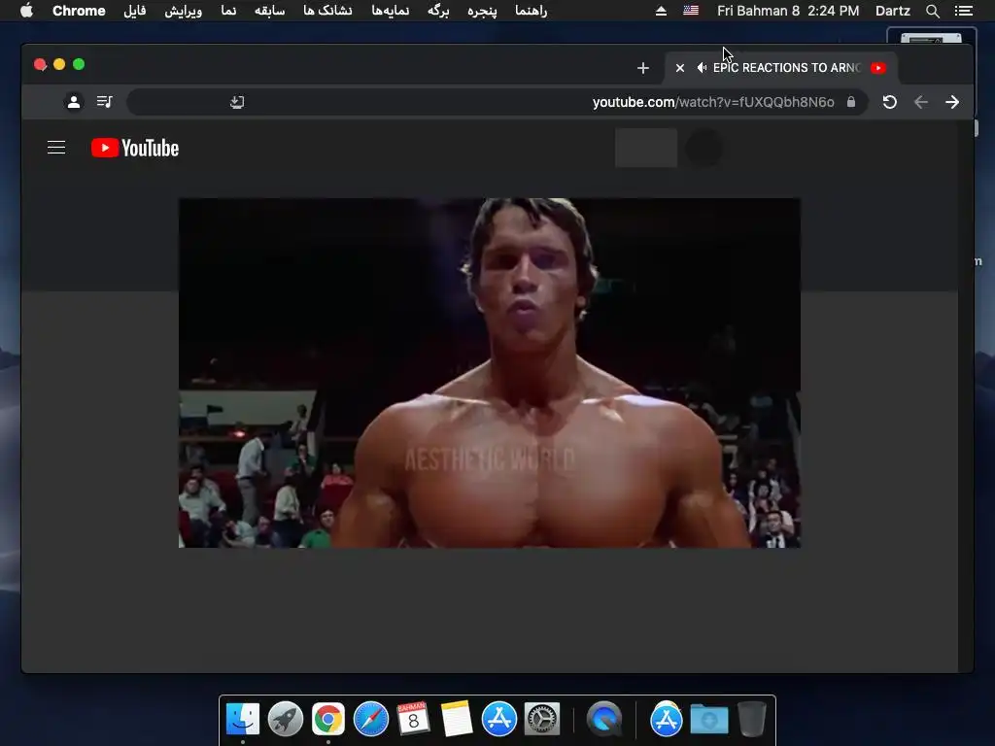Open Calendar in the Dock

[414, 720]
